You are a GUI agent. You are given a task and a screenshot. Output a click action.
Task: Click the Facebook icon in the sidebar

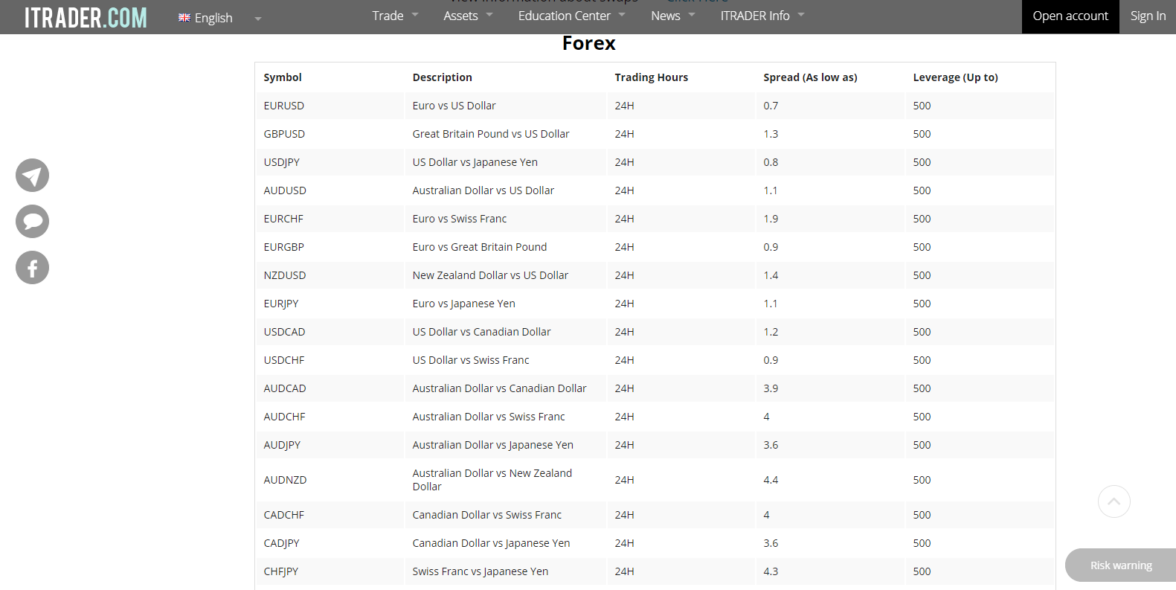point(32,268)
